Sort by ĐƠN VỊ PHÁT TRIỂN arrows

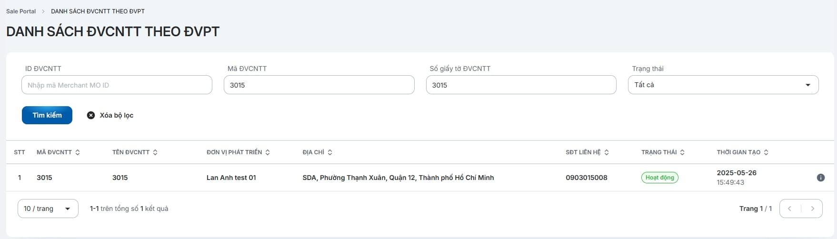tap(268, 152)
